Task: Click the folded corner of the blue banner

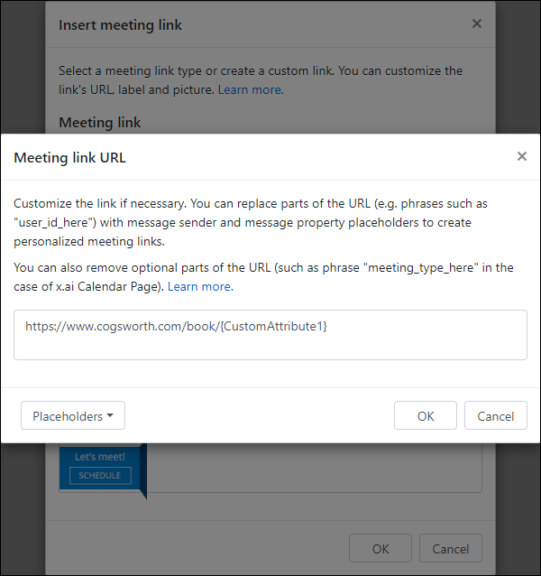Action: (143, 471)
